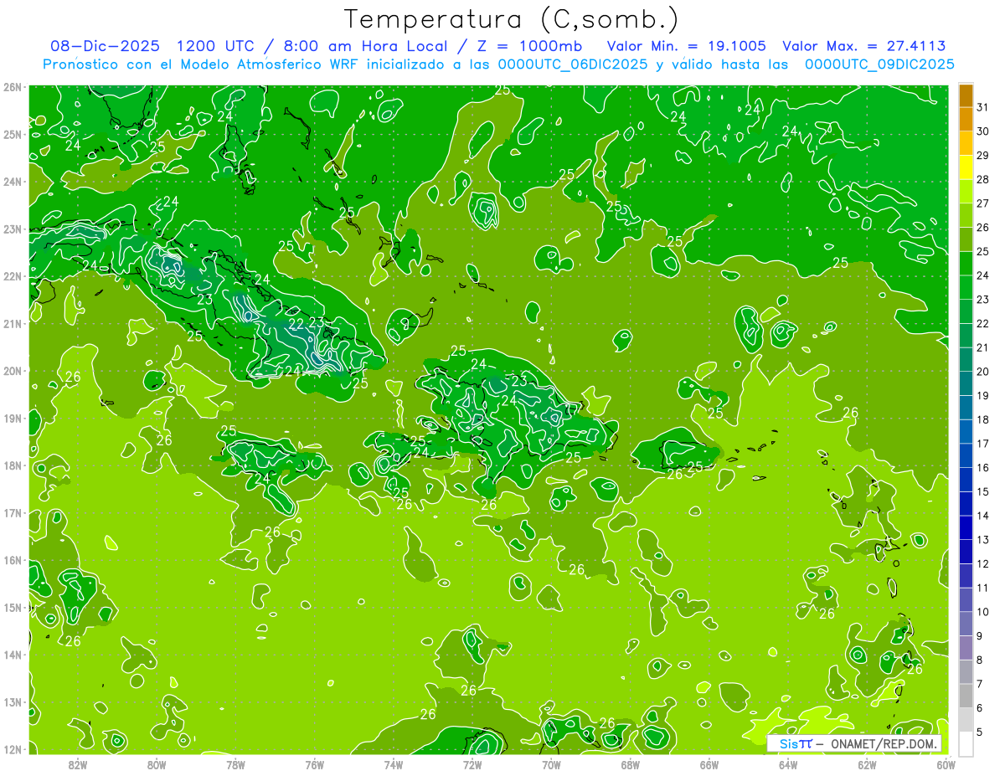Click the '76W' longitude label
The height and width of the screenshot is (776, 1005).
click(x=314, y=764)
